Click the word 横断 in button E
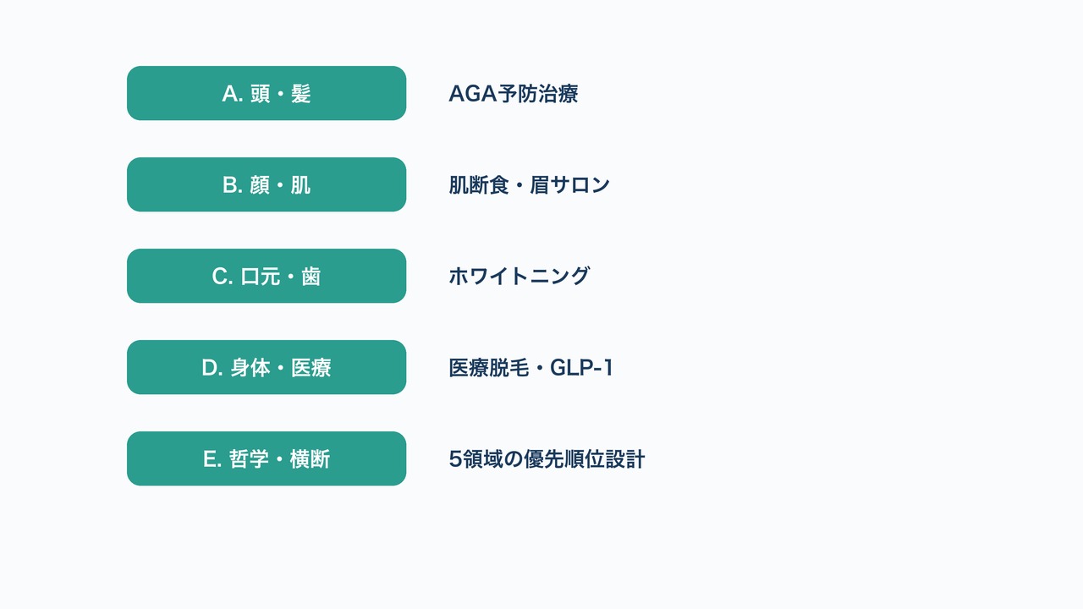The height and width of the screenshot is (609, 1083). [x=310, y=459]
